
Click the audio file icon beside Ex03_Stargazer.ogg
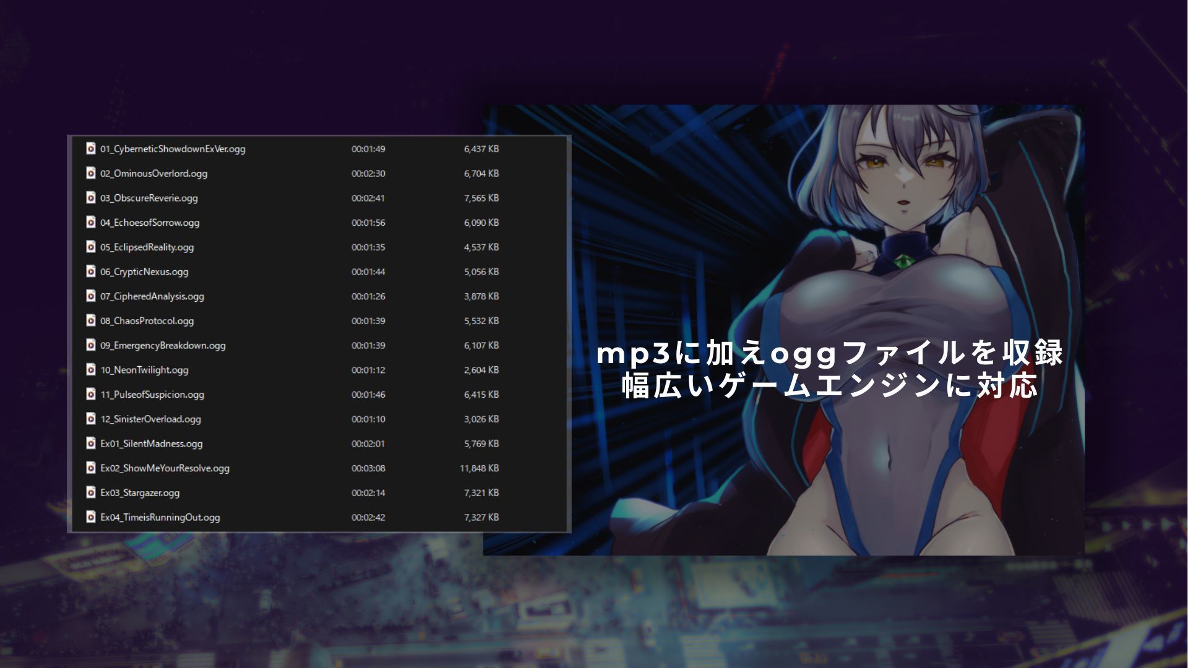90,492
